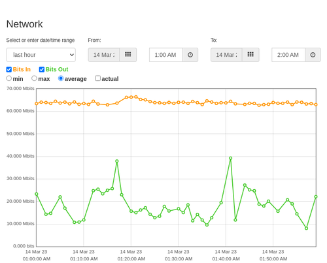Open the To date calendar picker icon
327x263 pixels.
click(250, 55)
